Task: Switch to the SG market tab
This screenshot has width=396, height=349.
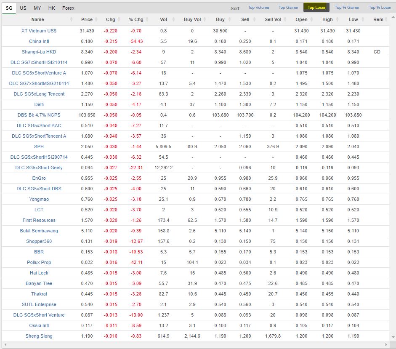Action: click(x=9, y=8)
